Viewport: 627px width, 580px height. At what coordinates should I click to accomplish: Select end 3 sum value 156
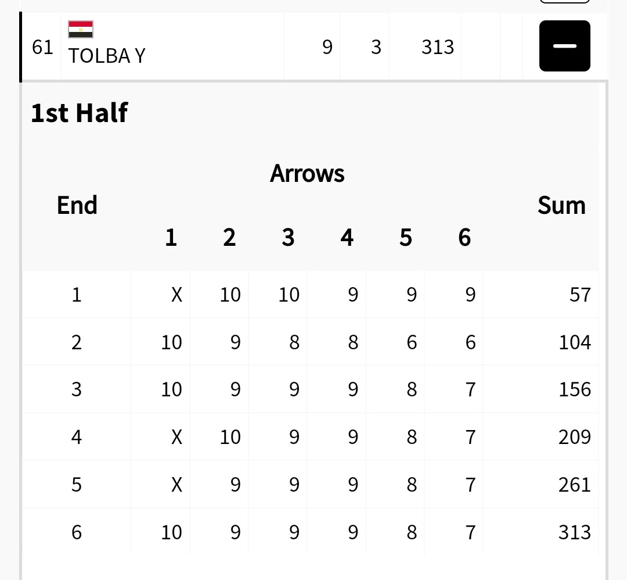coord(575,389)
